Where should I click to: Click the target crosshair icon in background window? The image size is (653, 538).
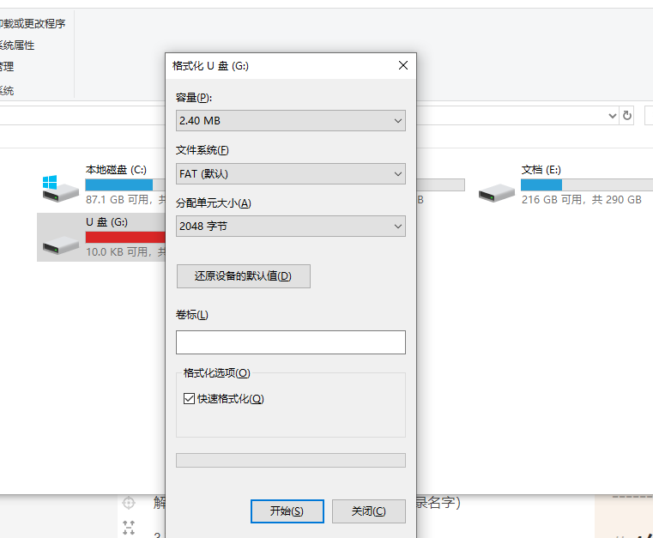click(129, 503)
